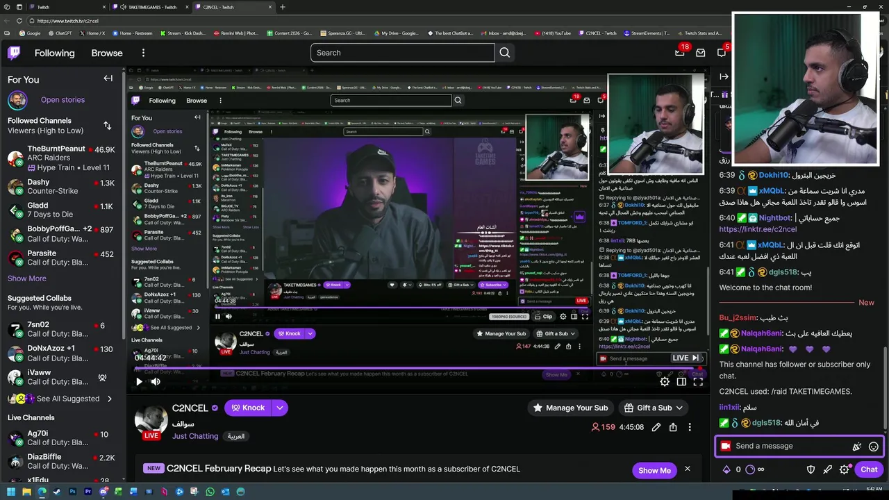This screenshot has height=500, width=889.
Task: Open the Gift a Sub dropdown
Action: pos(654,408)
